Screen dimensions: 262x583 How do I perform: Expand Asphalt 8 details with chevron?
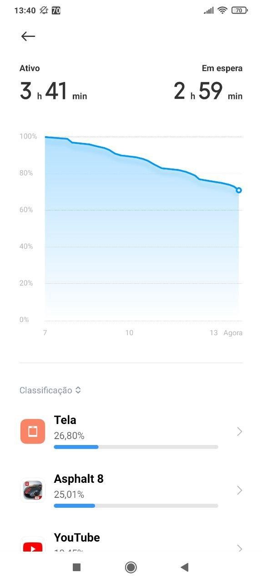[240, 490]
